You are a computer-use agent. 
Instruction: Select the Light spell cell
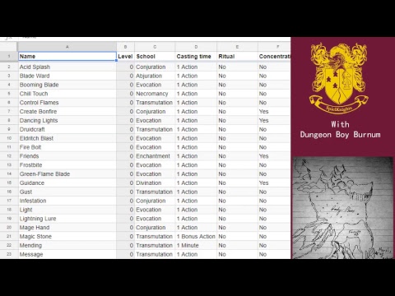[x=67, y=210]
